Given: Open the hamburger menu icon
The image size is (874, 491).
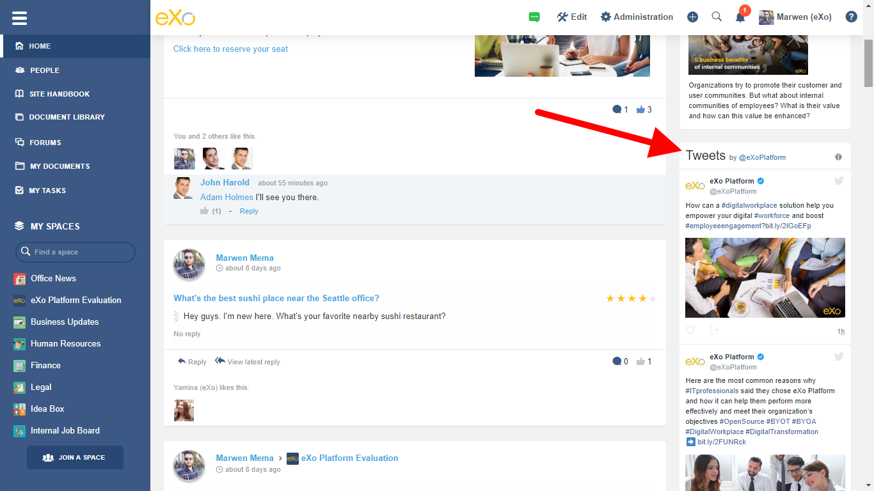Looking at the screenshot, I should coord(19,17).
